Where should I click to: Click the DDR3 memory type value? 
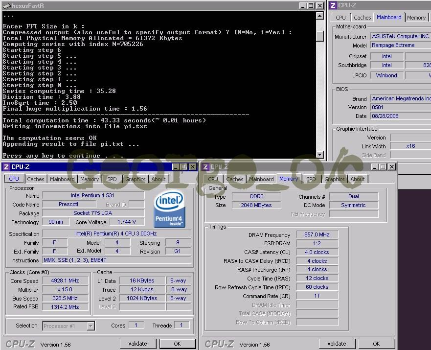(x=256, y=196)
